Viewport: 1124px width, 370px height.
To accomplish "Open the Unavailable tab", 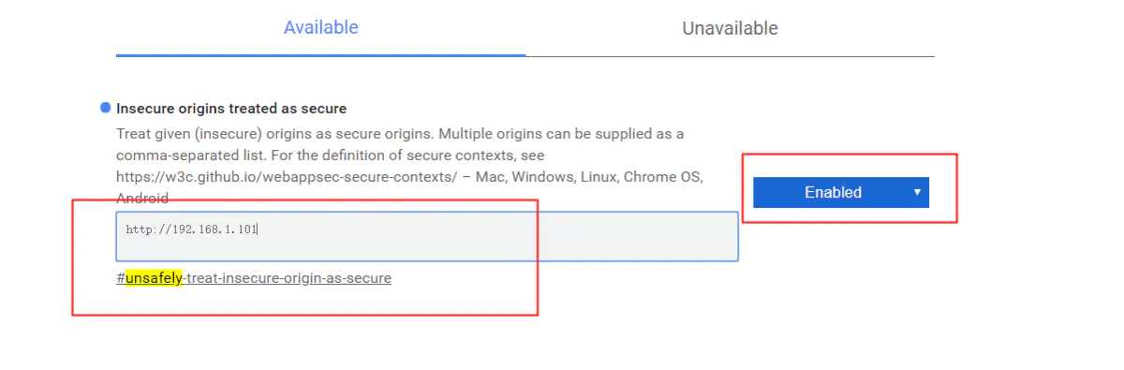I will (730, 29).
